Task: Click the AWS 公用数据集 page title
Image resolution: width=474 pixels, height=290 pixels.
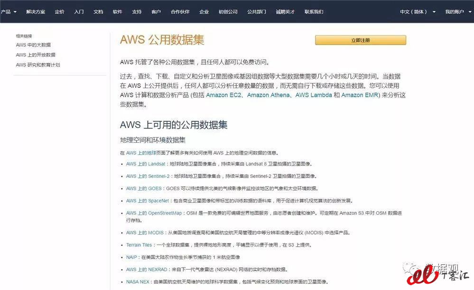Action: tap(162, 39)
